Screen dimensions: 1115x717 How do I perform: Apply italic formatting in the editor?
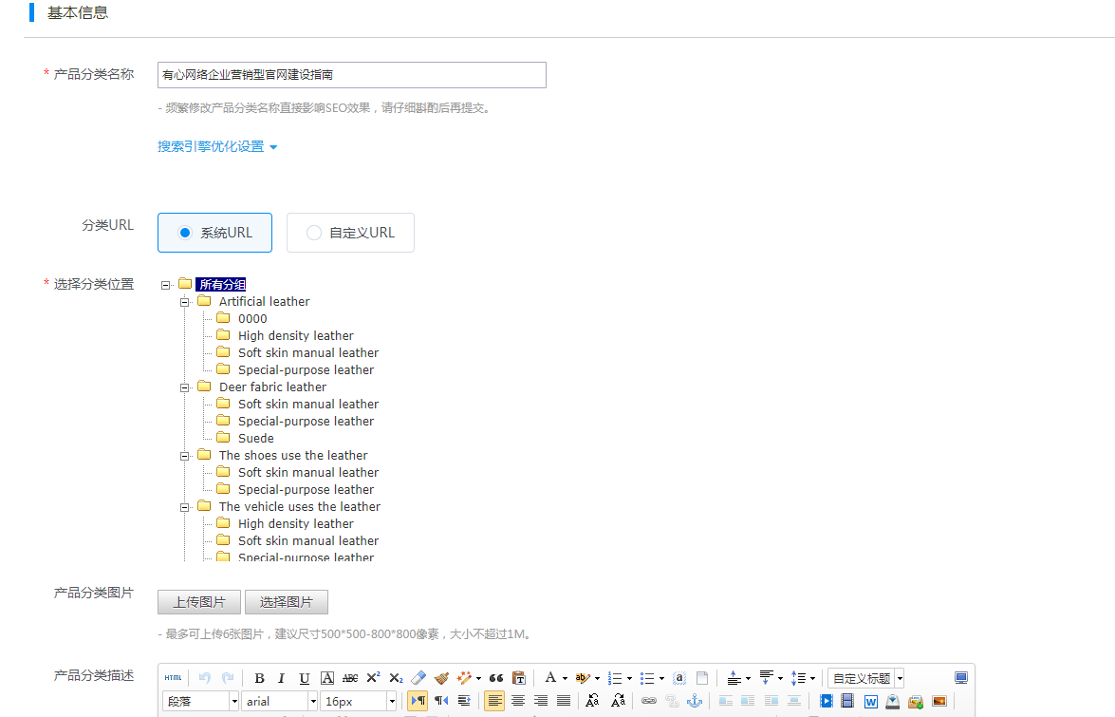282,678
